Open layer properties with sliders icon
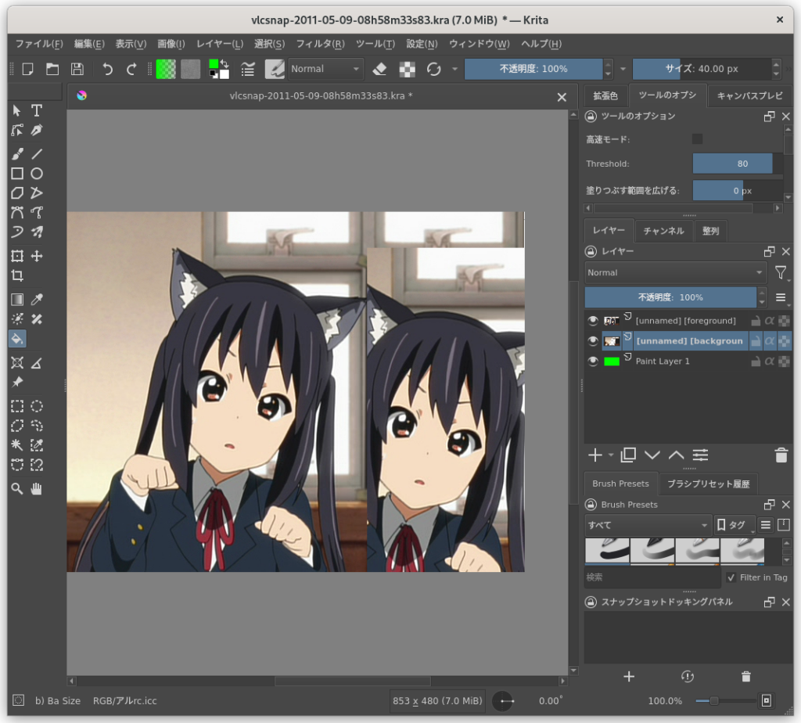 [x=700, y=455]
